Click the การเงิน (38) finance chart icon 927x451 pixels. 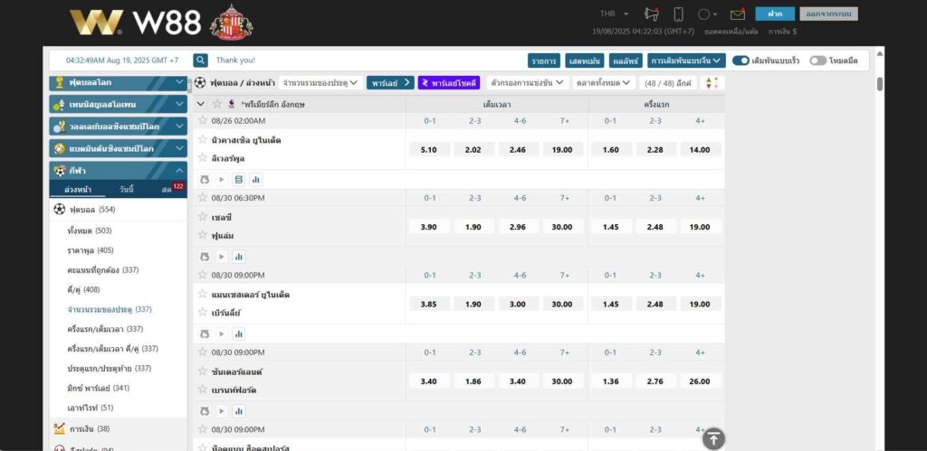tap(59, 428)
